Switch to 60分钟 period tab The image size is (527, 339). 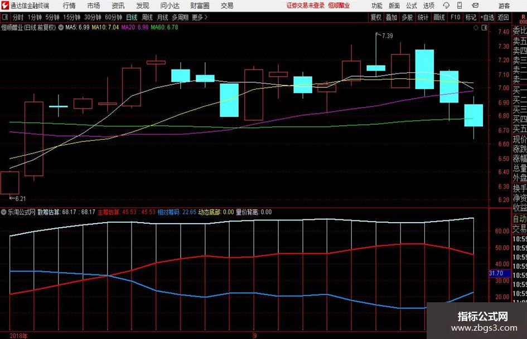113,17
